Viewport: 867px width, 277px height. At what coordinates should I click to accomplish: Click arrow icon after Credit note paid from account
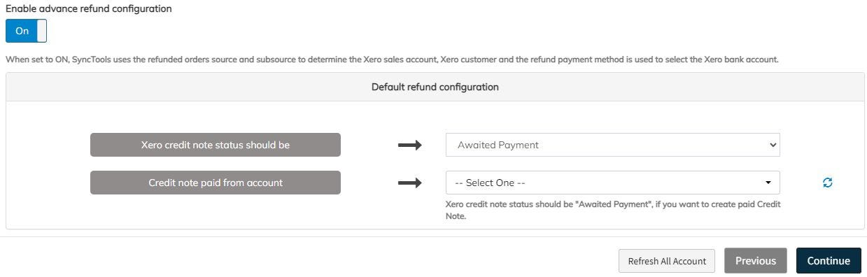coord(410,183)
